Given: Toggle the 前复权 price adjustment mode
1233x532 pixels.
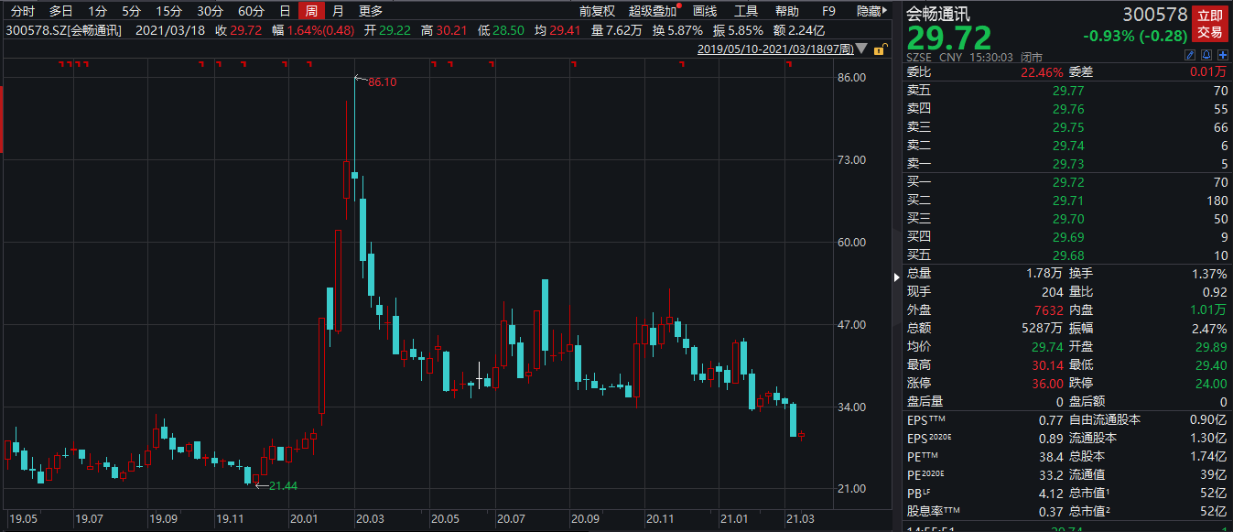Looking at the screenshot, I should coord(597,11).
